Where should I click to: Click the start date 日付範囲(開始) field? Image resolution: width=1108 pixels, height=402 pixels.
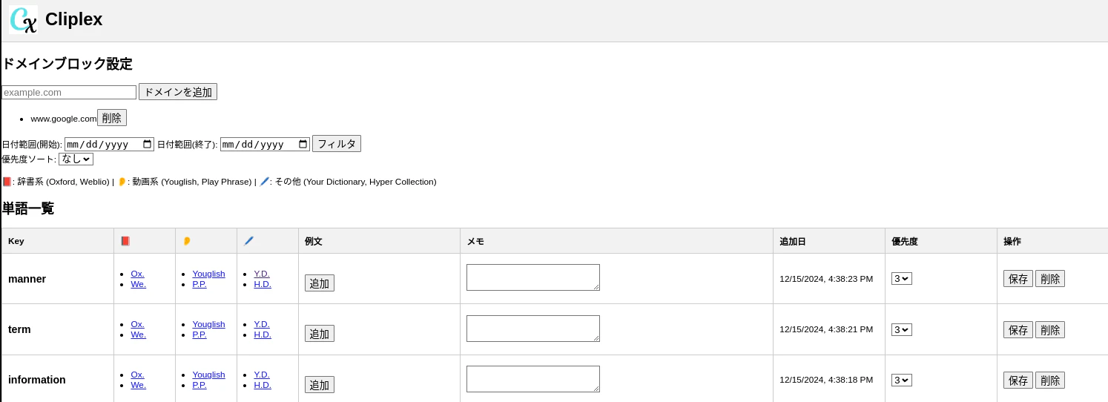pyautogui.click(x=109, y=144)
